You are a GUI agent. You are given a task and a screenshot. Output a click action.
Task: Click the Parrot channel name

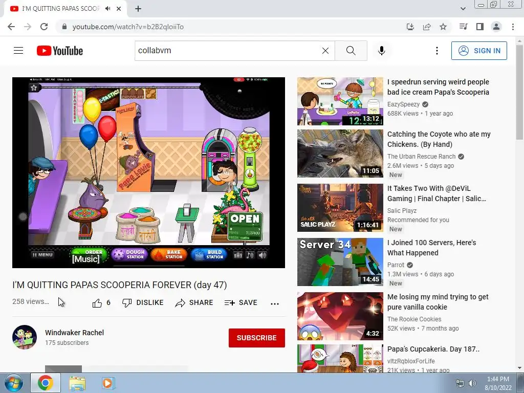396,265
